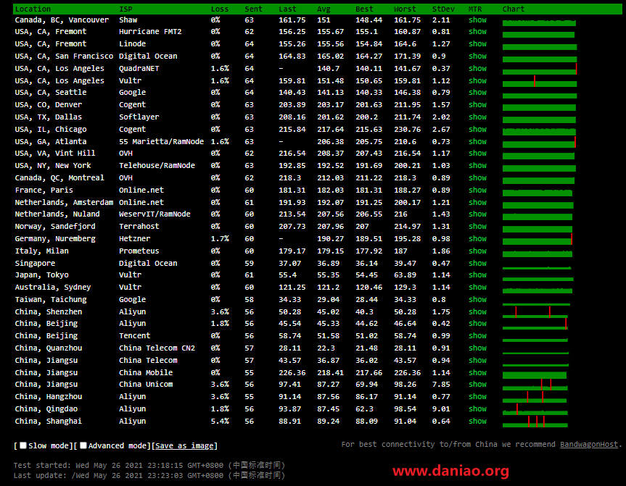626x486 pixels.
Task: Click the StDev column header
Action: [443, 9]
